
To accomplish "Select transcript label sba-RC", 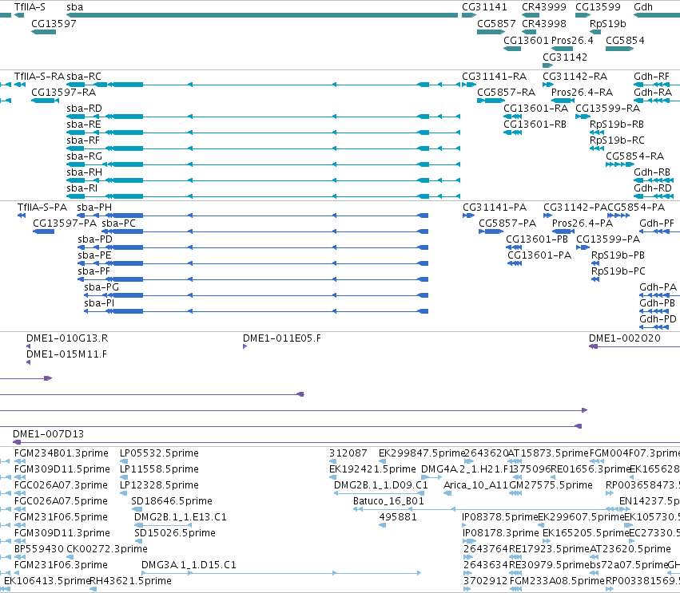I will pyautogui.click(x=84, y=77).
